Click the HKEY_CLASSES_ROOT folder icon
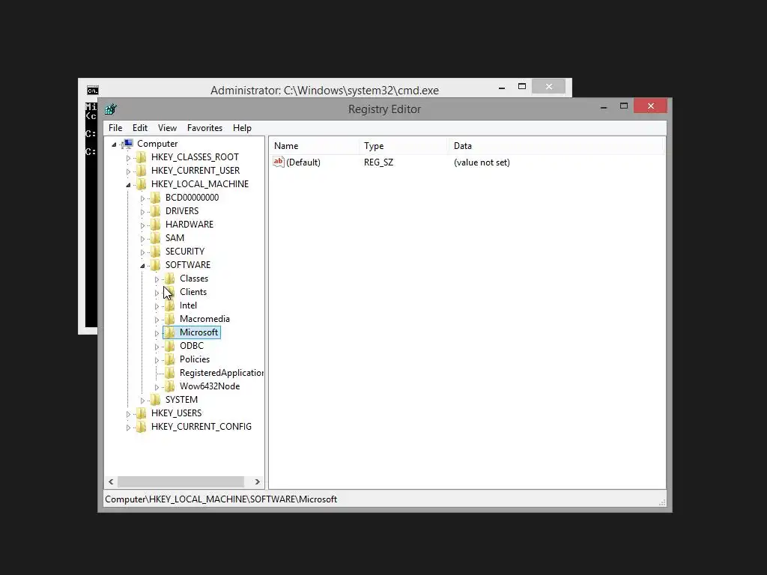The width and height of the screenshot is (767, 575). click(x=142, y=157)
